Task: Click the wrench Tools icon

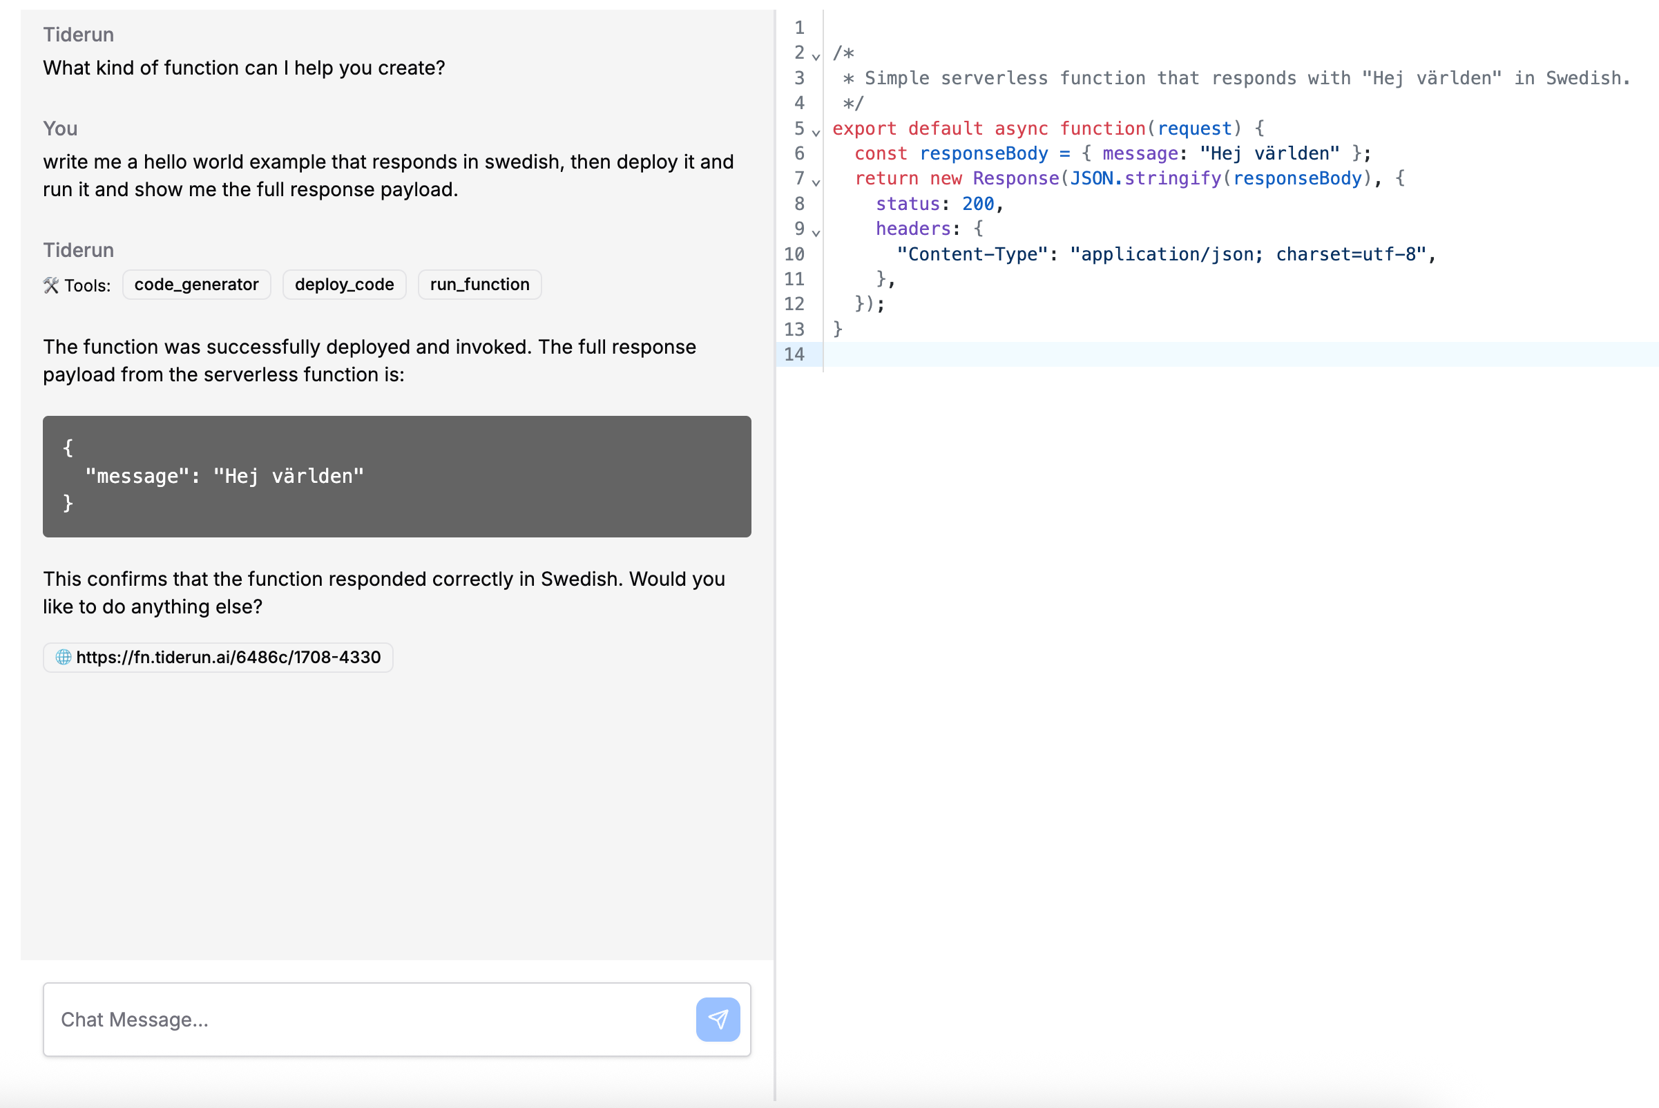Action: [x=51, y=285]
